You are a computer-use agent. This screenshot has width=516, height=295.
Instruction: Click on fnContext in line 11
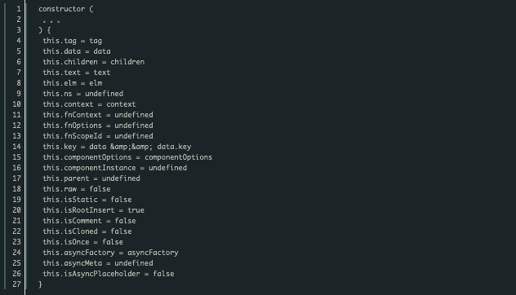coord(83,115)
